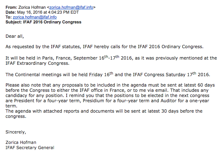Viewport: 224px width, 154px height.
Task: Select the May 16, 2016 date timestamp
Action: 47,12
